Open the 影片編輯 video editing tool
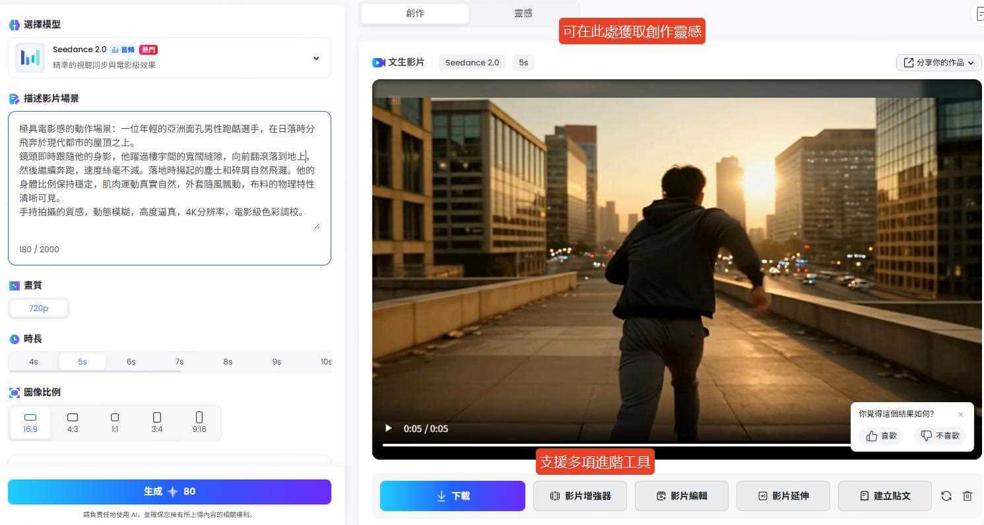This screenshot has width=984, height=525. point(681,496)
